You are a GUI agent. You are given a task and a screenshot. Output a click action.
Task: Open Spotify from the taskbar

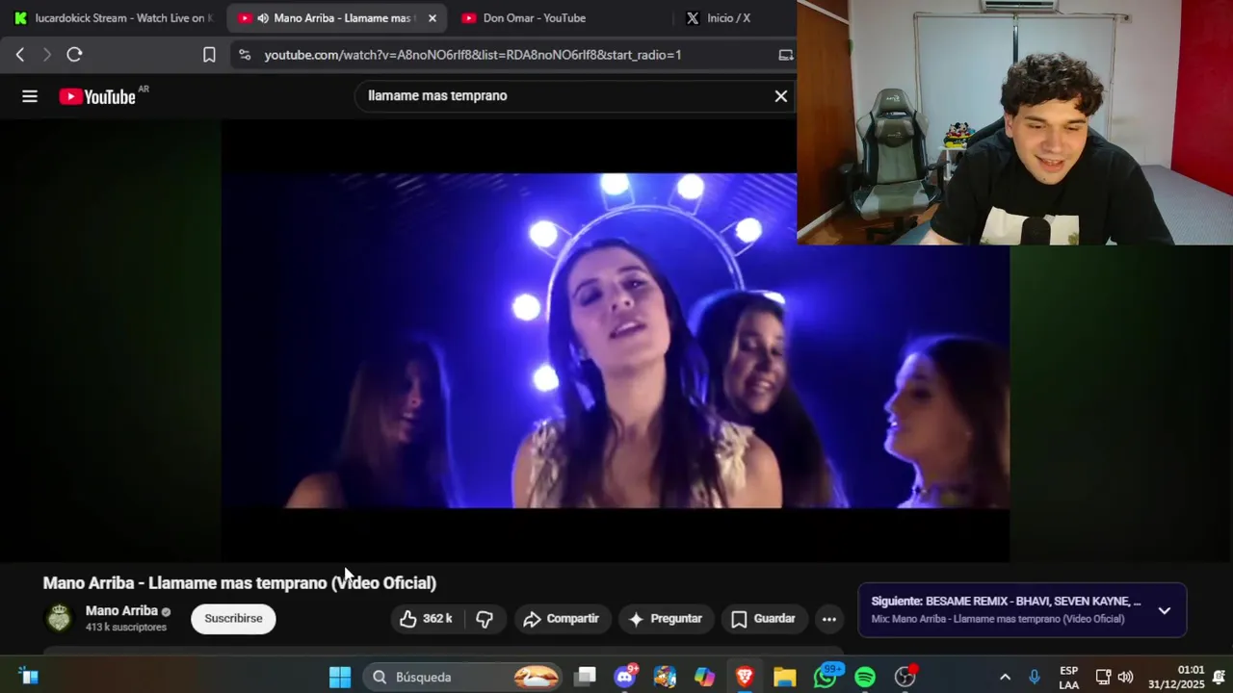(865, 677)
